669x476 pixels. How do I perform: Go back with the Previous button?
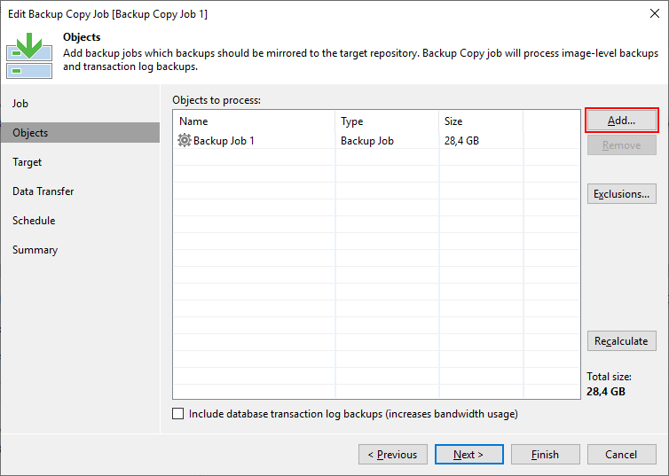[392, 455]
